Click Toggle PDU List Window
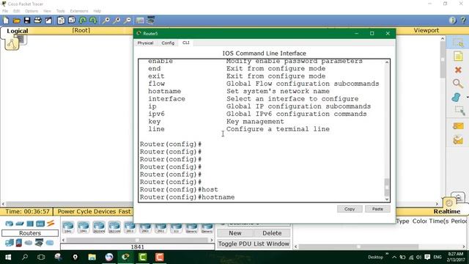Viewport: 469px width, 264px height. [254, 243]
